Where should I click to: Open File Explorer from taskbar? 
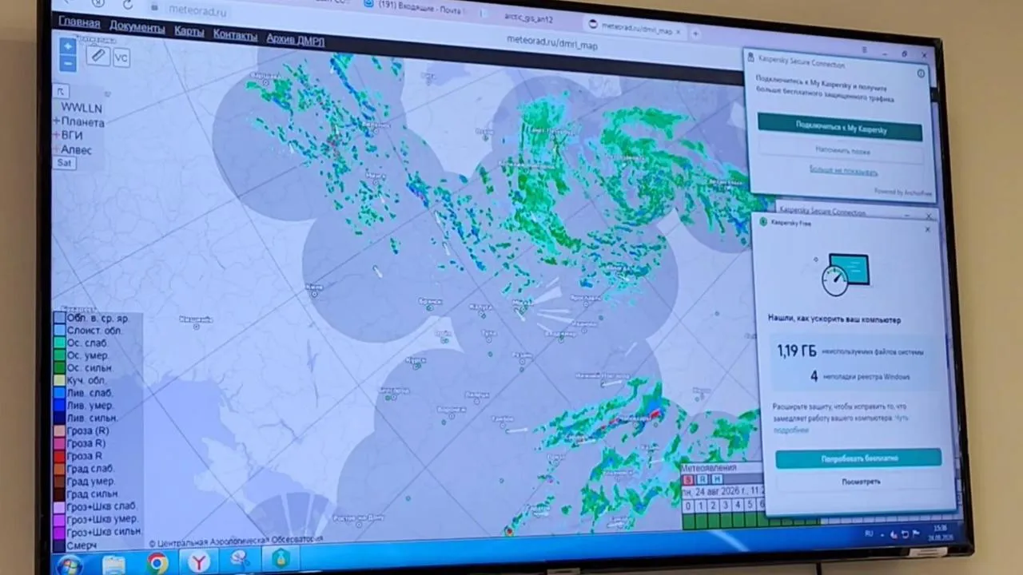(x=113, y=564)
